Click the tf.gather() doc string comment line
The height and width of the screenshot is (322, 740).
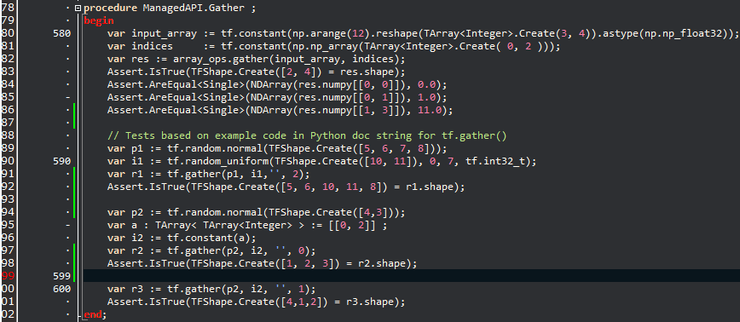click(x=307, y=135)
